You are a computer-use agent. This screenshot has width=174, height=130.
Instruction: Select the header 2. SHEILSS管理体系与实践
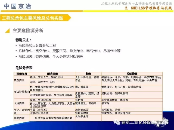[148, 8]
